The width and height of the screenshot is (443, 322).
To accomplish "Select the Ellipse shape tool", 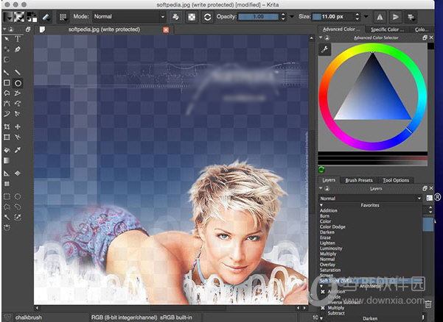I will click(18, 83).
